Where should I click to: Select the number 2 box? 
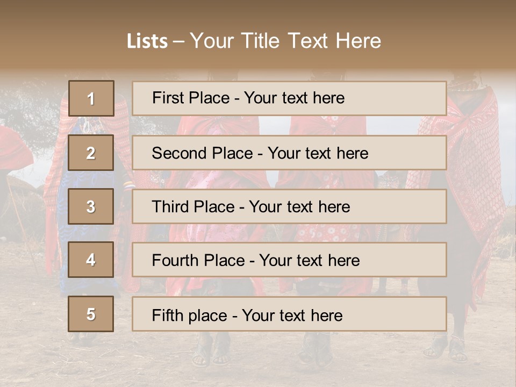[91, 153]
